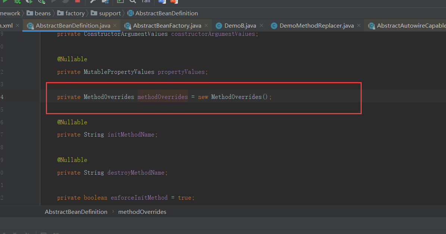Click the Run Anything icon
The height and width of the screenshot is (234, 446).
click(x=120, y=1)
